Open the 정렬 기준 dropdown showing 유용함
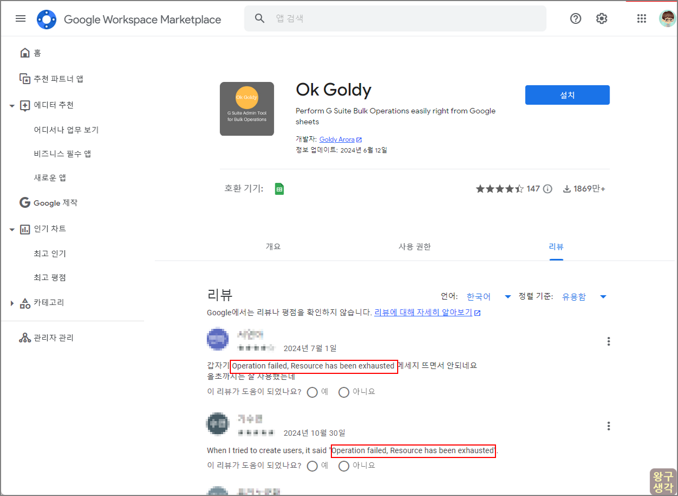678x496 pixels. coord(581,296)
